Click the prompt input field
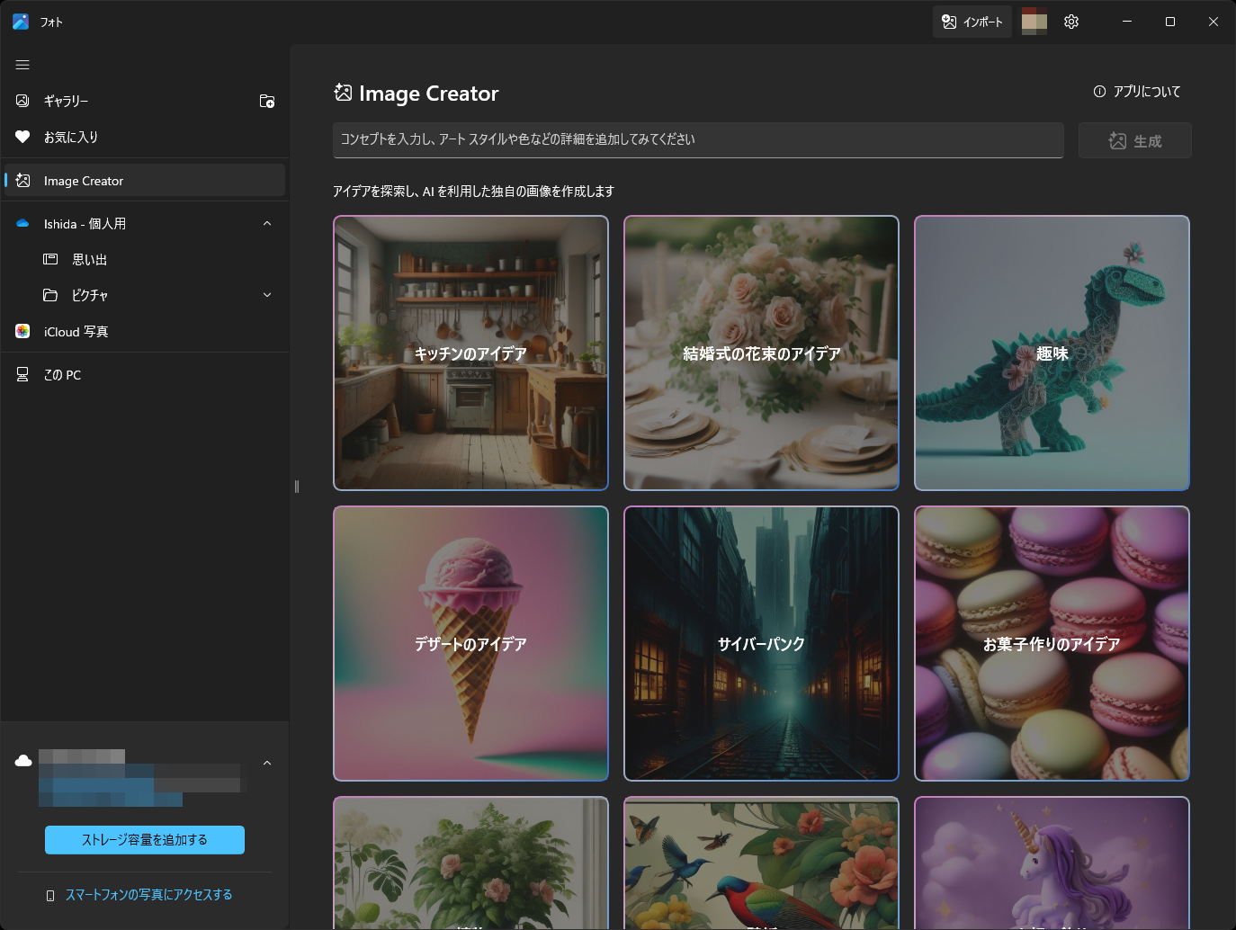The width and height of the screenshot is (1236, 930). [697, 140]
